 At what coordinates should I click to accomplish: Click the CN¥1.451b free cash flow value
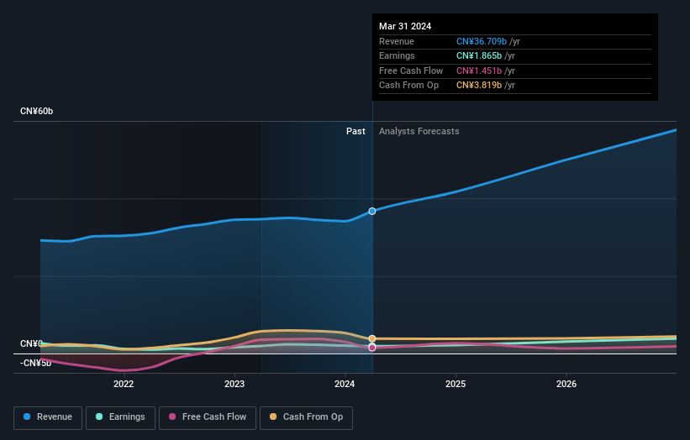coord(479,71)
